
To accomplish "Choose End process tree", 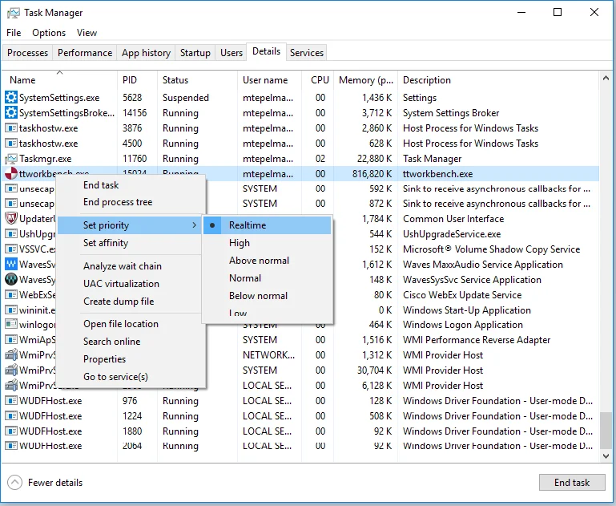I will (131, 202).
